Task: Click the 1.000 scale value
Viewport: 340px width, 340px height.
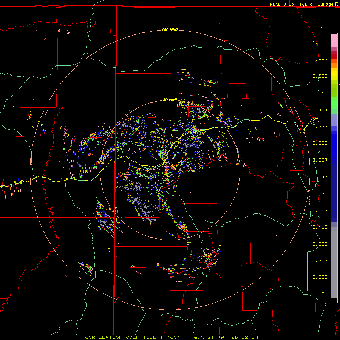Action: pyautogui.click(x=320, y=42)
